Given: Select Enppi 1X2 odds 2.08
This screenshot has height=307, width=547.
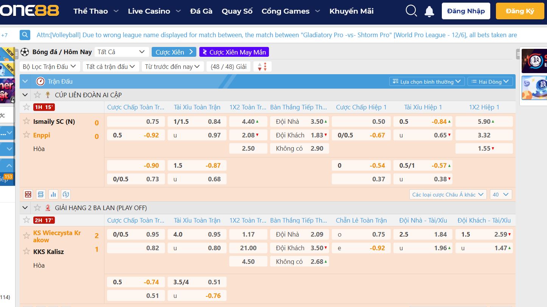Looking at the screenshot, I should tap(248, 135).
